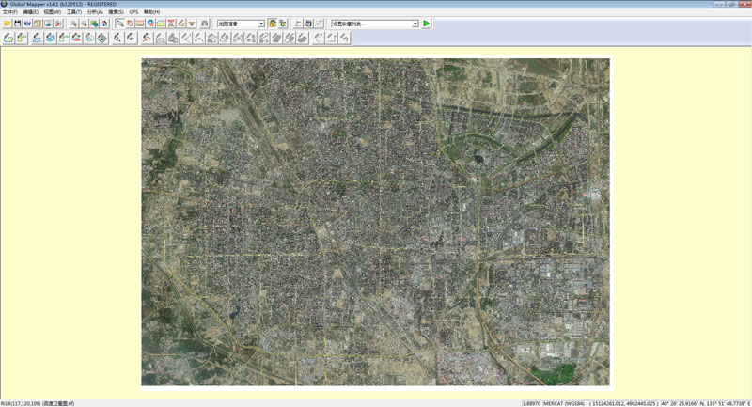
Task: Open the Search menu
Action: [x=116, y=12]
